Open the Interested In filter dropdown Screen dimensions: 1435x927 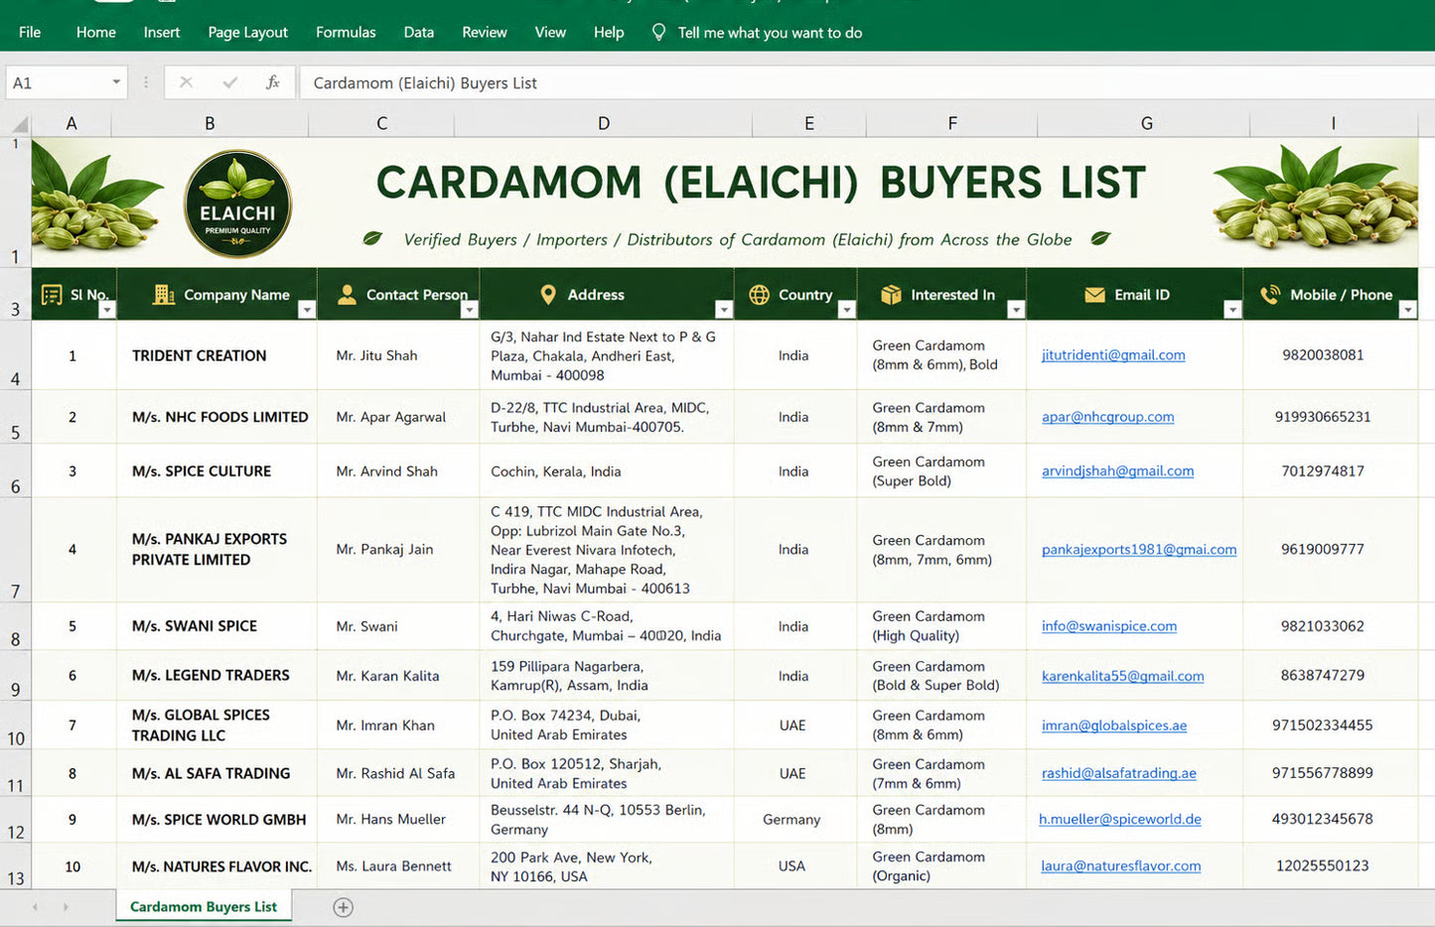pos(1015,310)
